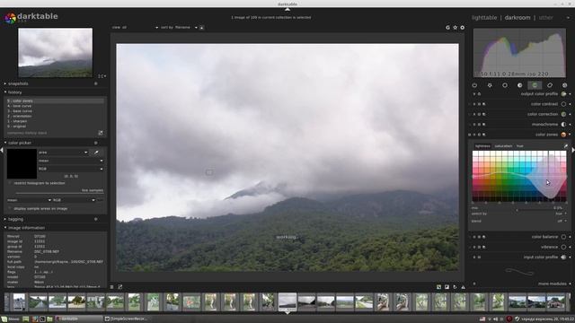Toggle gamut check warning triangle icon
This screenshot has width=575, height=323.
(464, 287)
